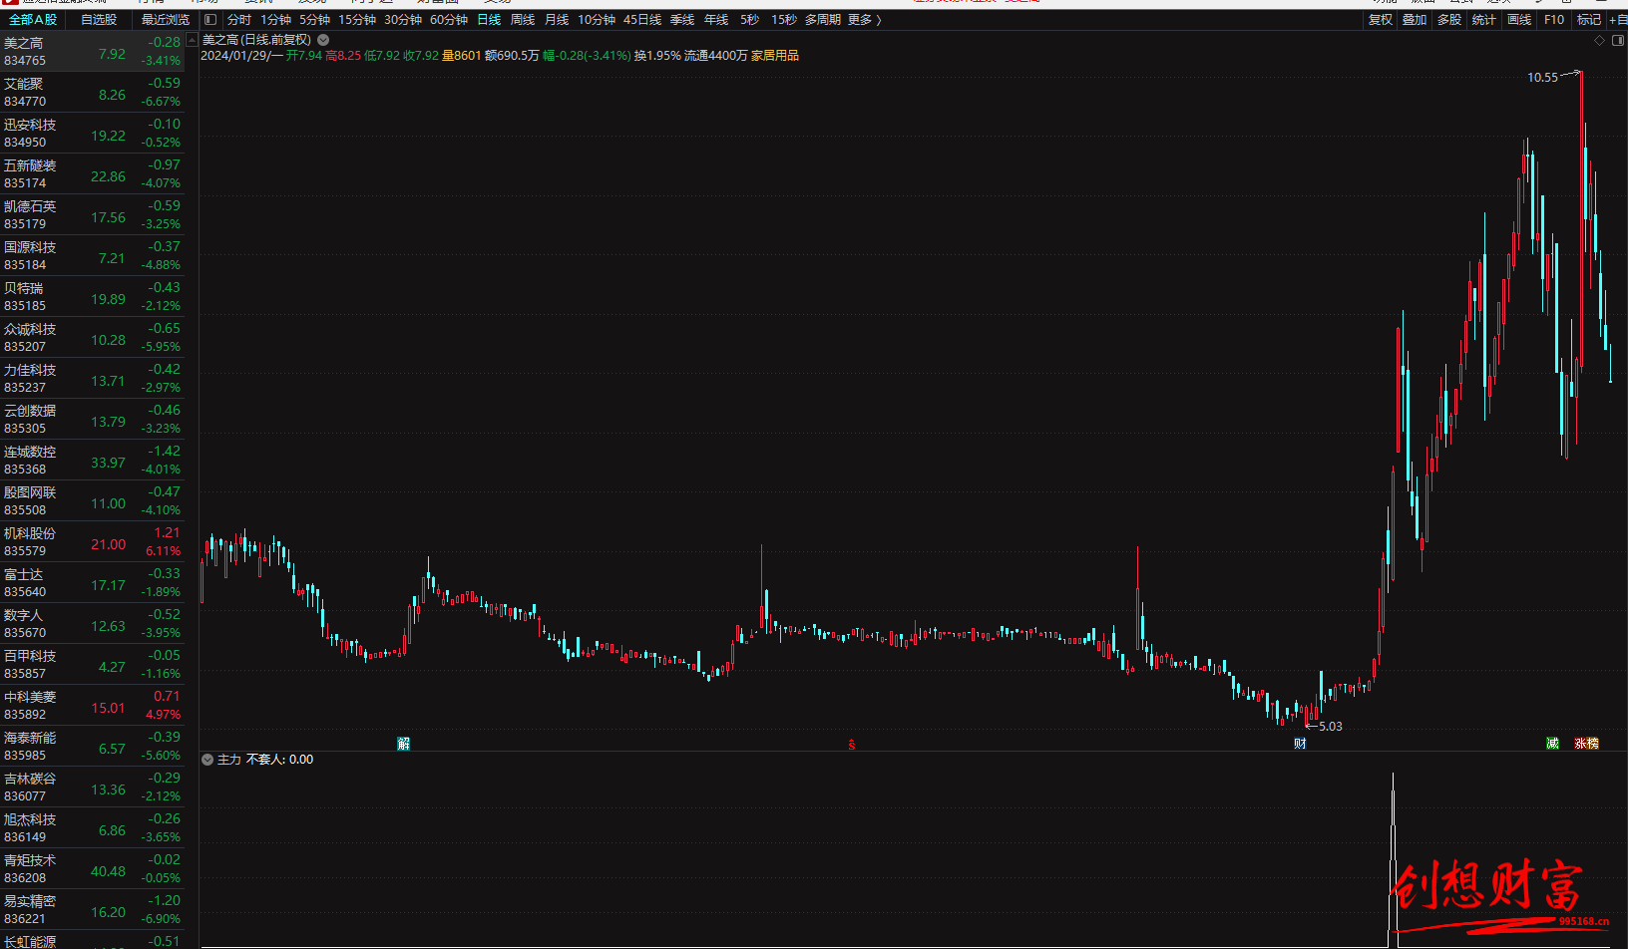Select 连城数控 835368 in the list
This screenshot has height=949, width=1628.
(x=92, y=461)
